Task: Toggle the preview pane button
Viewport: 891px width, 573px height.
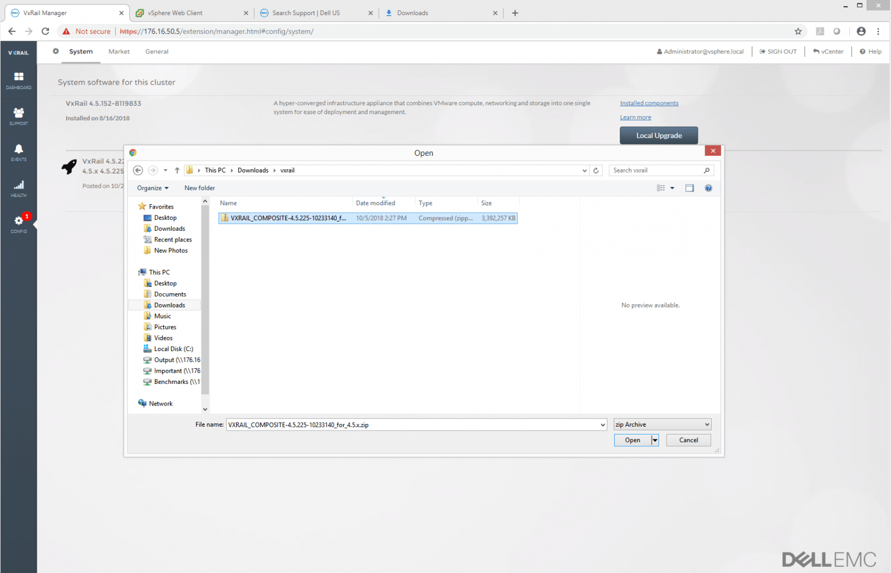Action: click(x=689, y=188)
